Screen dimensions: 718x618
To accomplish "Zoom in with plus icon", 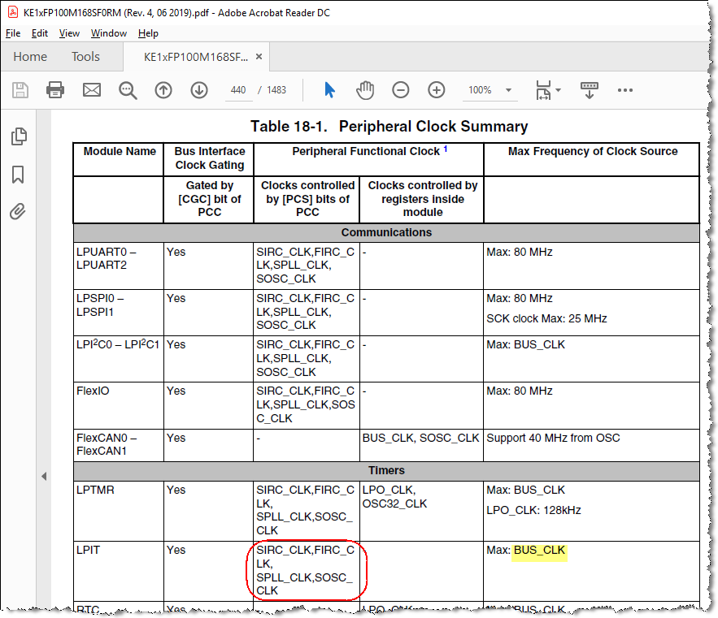I will click(x=437, y=90).
